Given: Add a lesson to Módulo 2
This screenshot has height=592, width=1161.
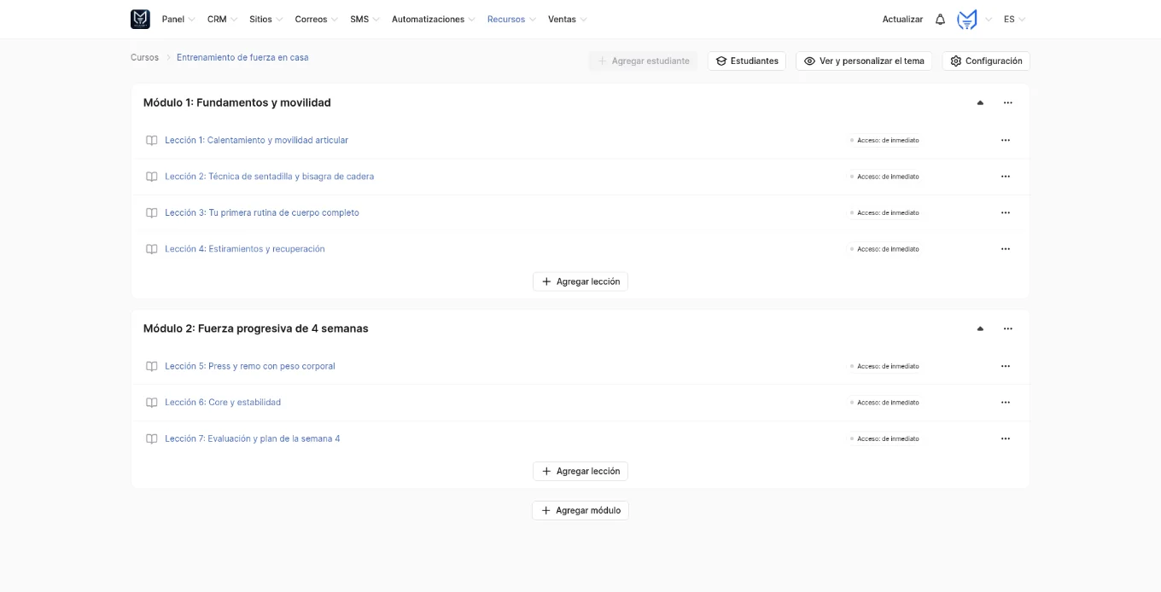Looking at the screenshot, I should pos(580,471).
